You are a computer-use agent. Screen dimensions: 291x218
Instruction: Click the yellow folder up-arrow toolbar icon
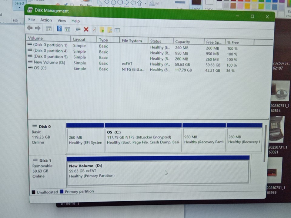102,30
